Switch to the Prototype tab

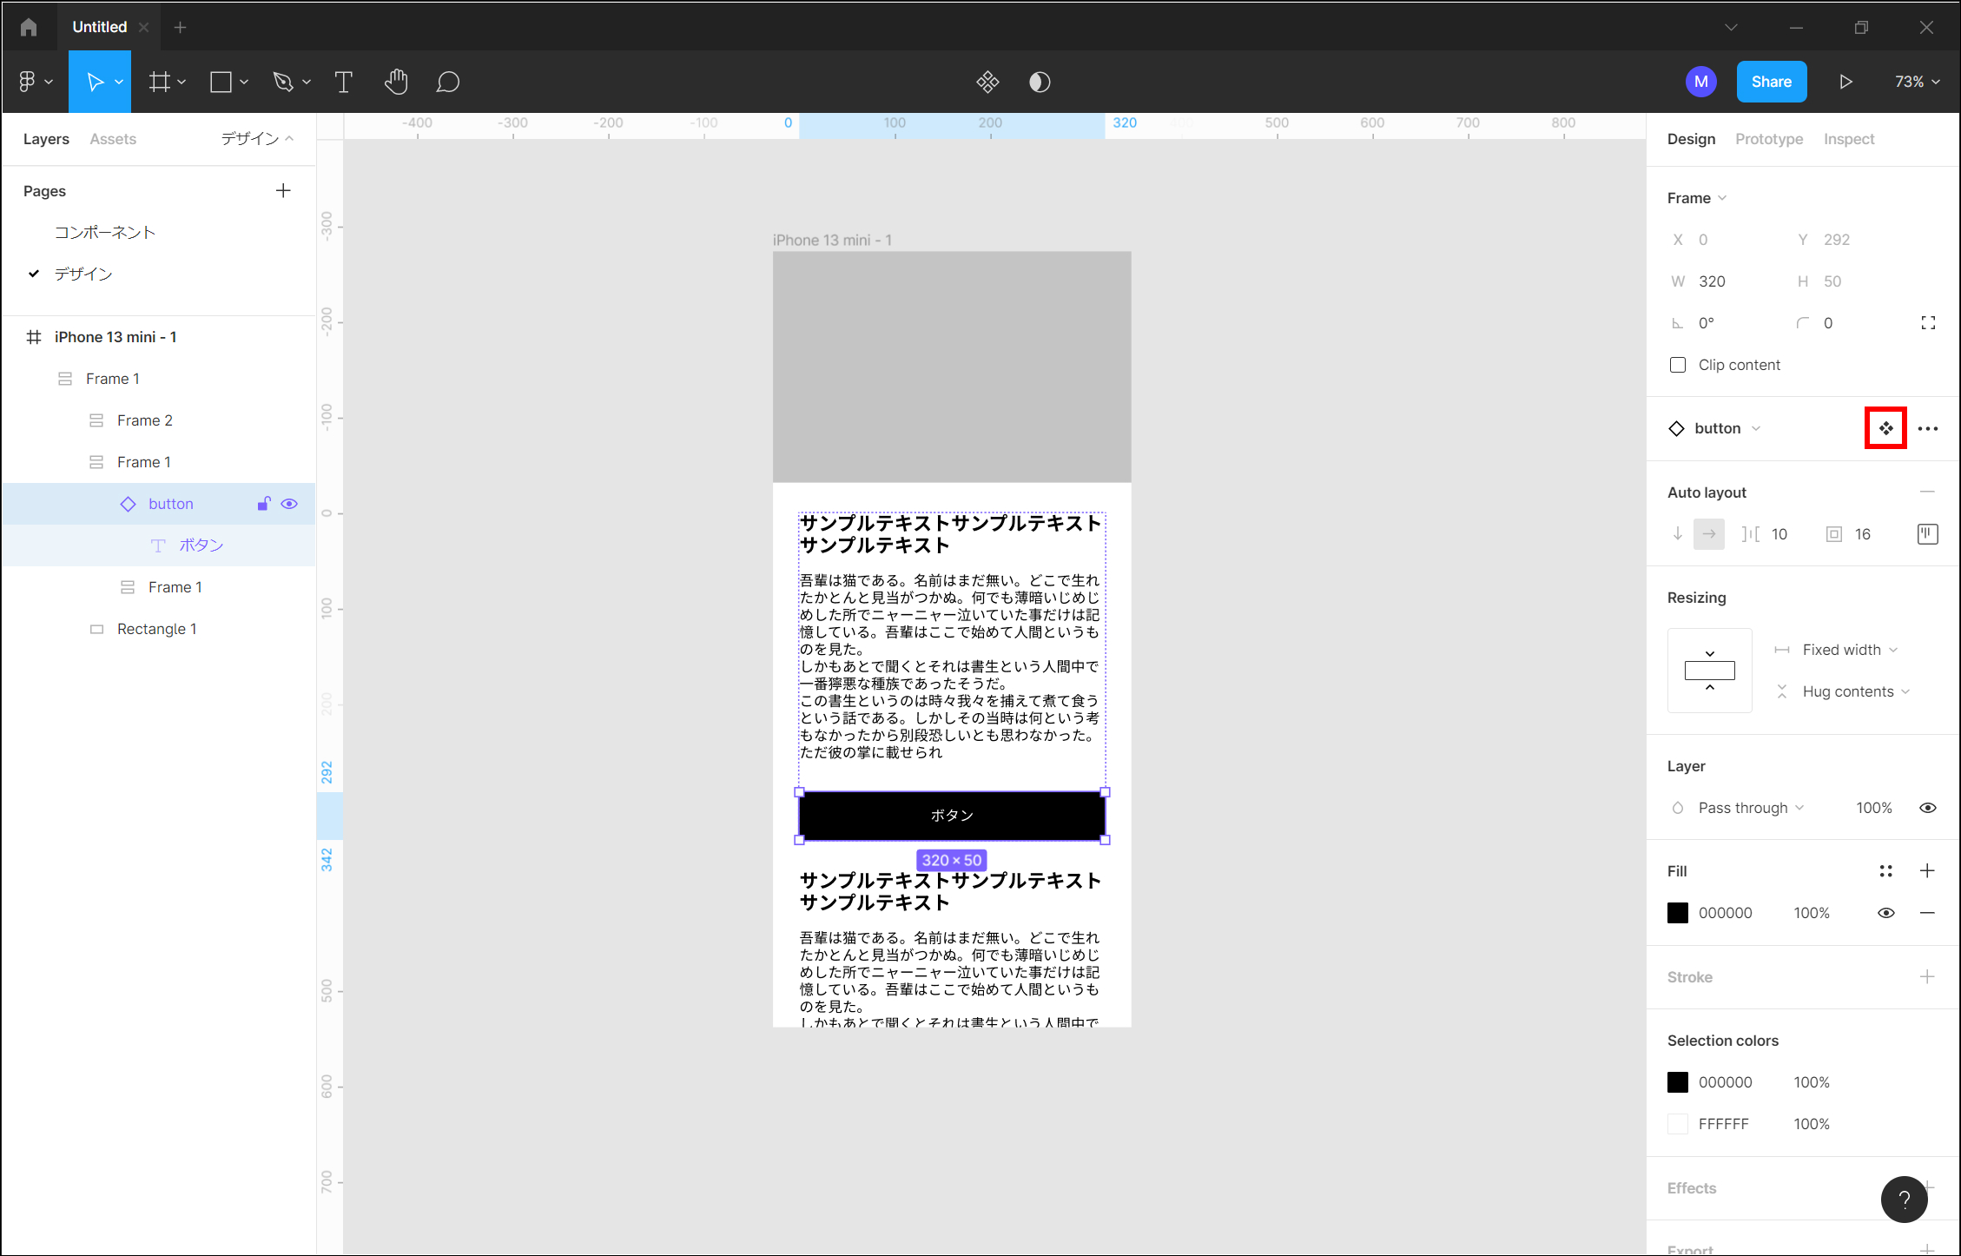coord(1768,139)
